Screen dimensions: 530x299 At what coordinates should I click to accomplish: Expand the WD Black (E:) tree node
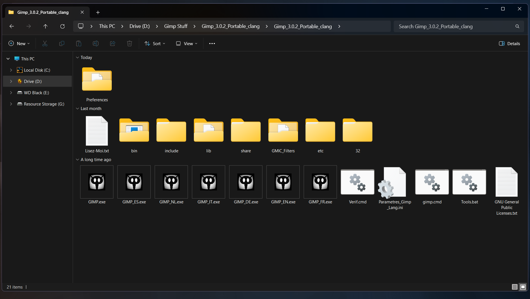(11, 93)
